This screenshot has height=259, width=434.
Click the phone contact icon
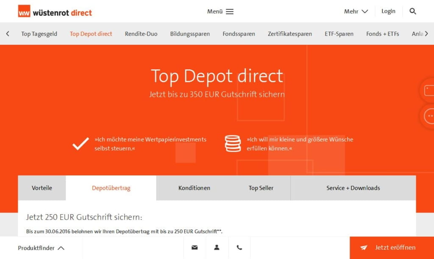coord(239,248)
